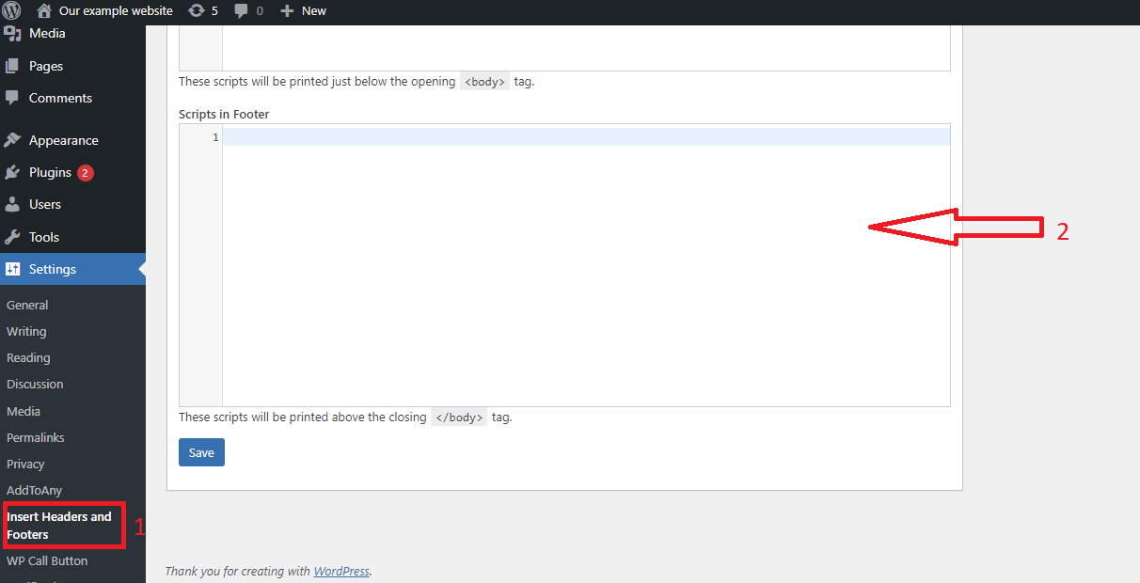Open Our example website link
Viewport: 1140px width, 583px height.
(x=116, y=10)
